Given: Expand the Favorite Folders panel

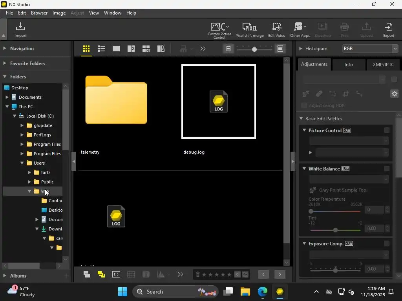Looking at the screenshot, I should (5, 63).
